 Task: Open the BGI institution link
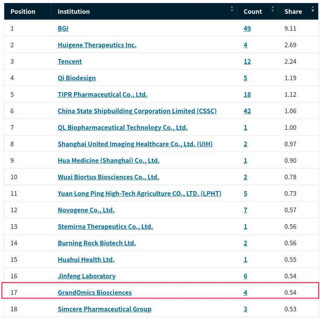point(63,28)
